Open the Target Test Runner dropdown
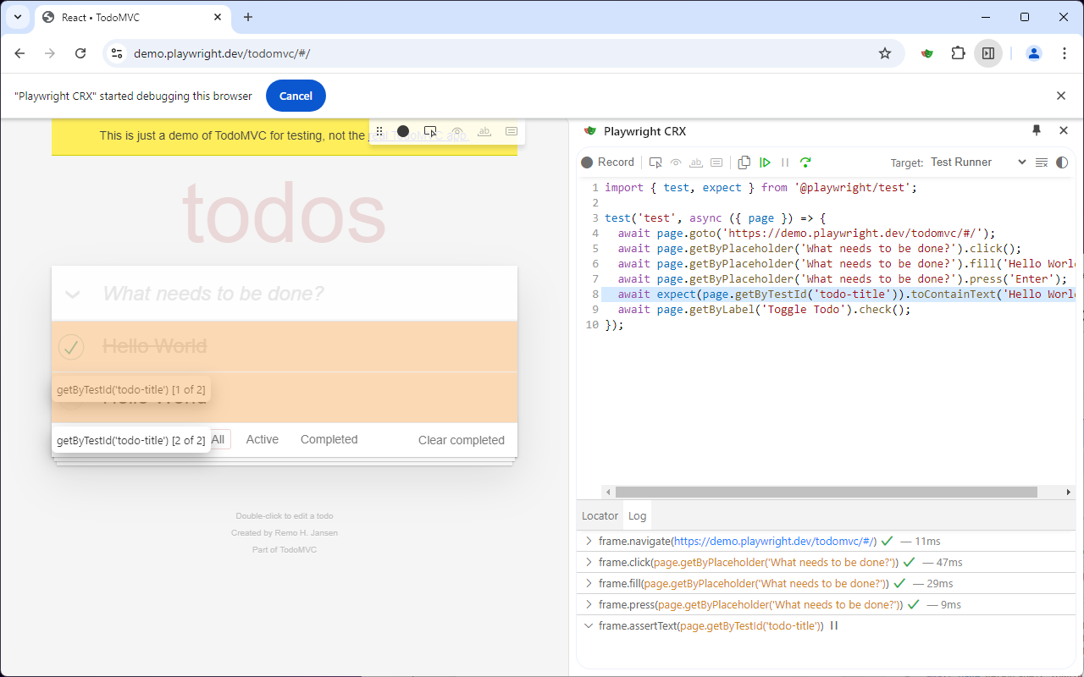The height and width of the screenshot is (677, 1084). pyautogui.click(x=978, y=162)
